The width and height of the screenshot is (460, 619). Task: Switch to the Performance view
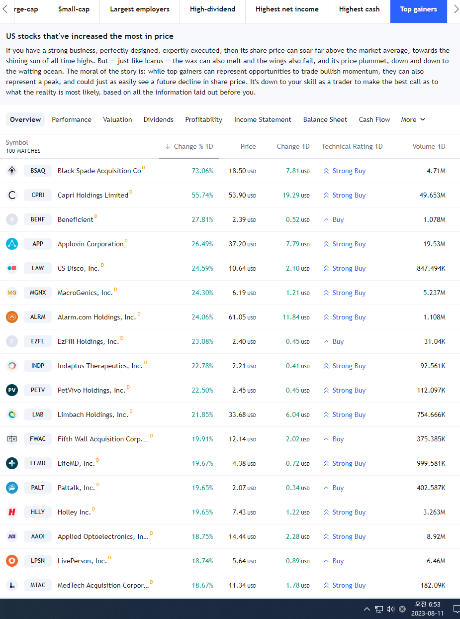72,119
